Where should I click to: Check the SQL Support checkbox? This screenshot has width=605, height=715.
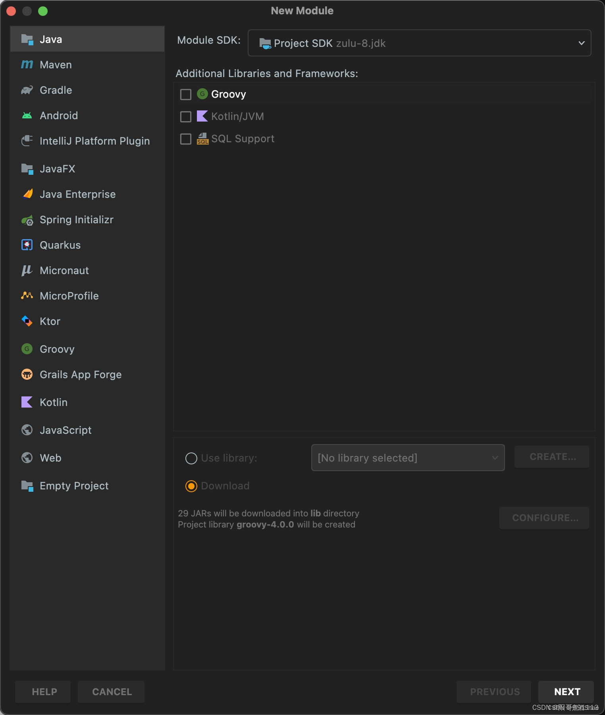pos(186,139)
